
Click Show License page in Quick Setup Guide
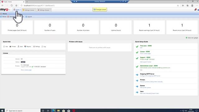pos(145,54)
